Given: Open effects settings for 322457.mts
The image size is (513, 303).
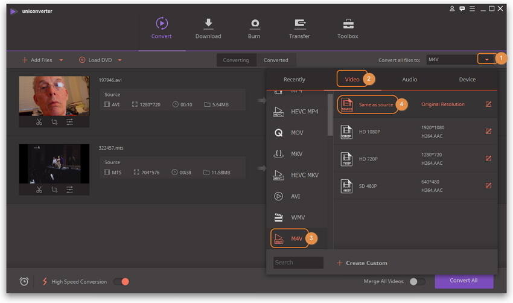Looking at the screenshot, I should click(x=69, y=190).
